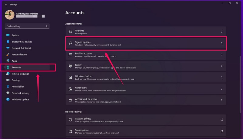Open Subscriptions external link

pos(222,131)
